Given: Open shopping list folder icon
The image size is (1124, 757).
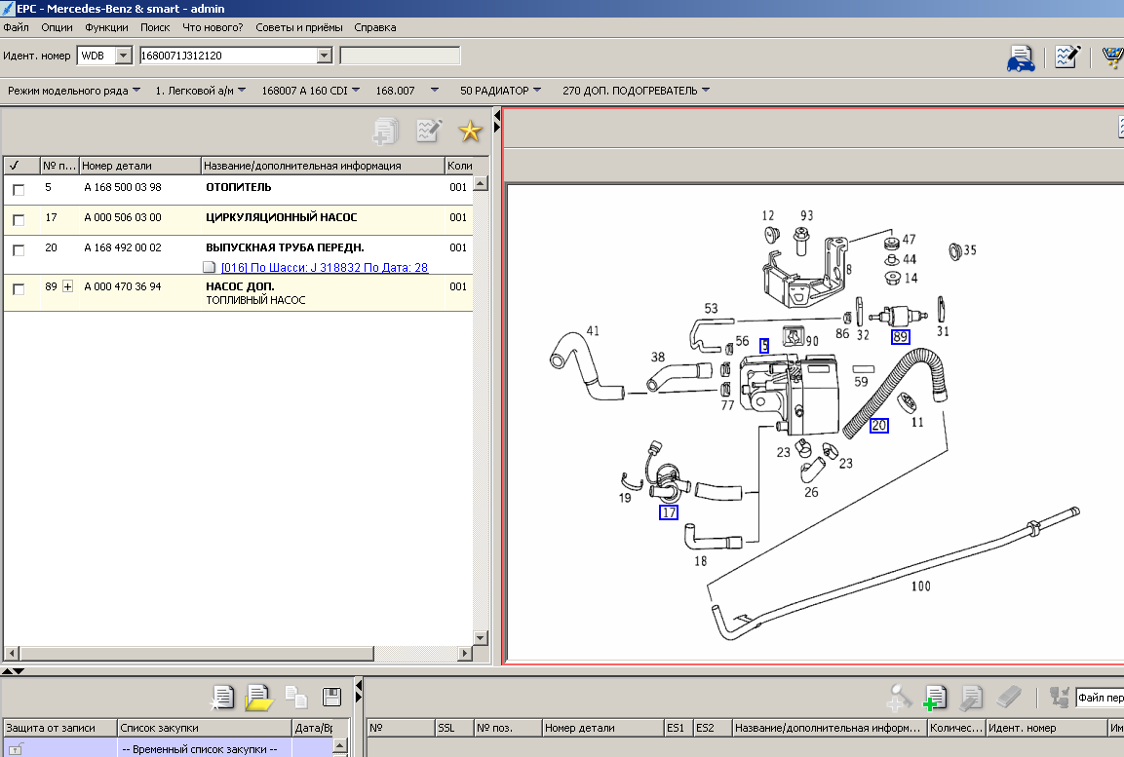Looking at the screenshot, I should pos(258,697).
